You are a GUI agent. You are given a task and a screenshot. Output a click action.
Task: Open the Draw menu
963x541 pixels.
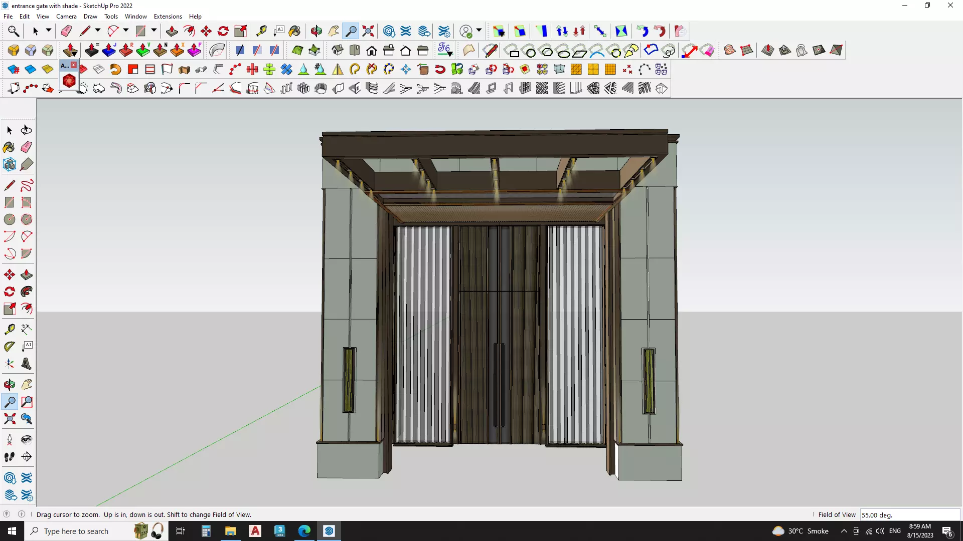(x=90, y=17)
